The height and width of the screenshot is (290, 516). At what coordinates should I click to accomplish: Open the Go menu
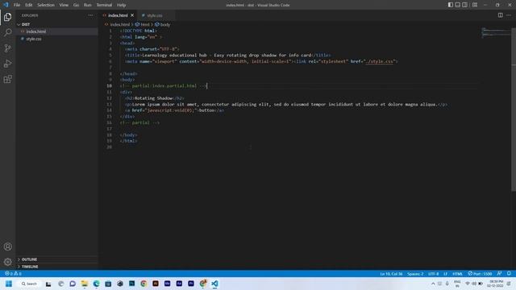(x=76, y=5)
